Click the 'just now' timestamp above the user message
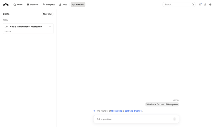The width and height of the screenshot is (216, 127). 176,100
